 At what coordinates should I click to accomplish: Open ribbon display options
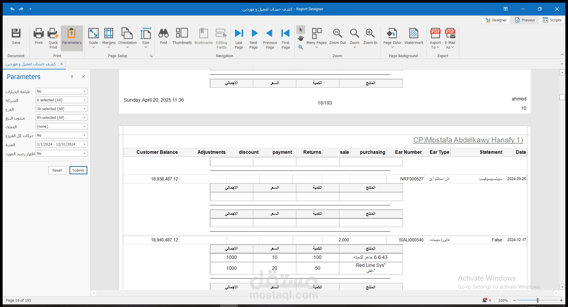point(506,9)
